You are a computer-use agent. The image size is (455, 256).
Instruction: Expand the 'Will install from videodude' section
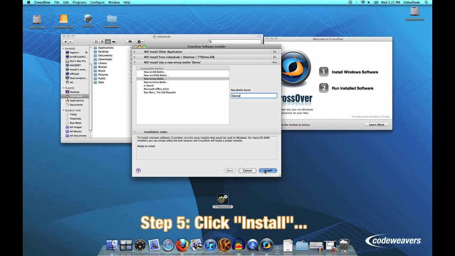click(x=134, y=57)
